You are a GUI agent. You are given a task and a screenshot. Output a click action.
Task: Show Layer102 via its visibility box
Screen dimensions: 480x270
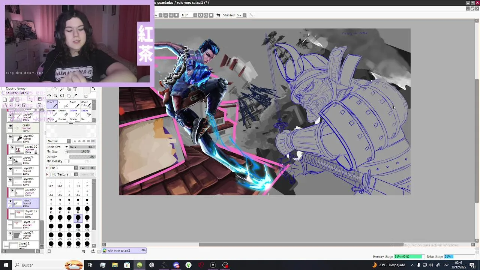point(12,212)
